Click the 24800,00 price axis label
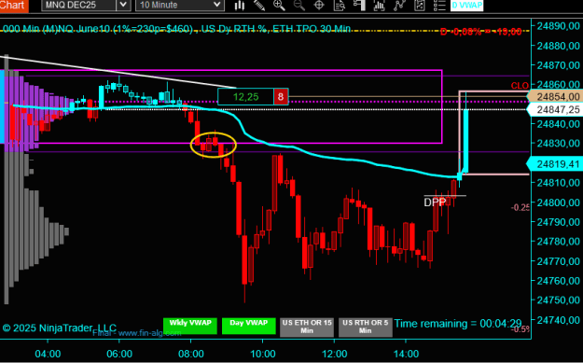This screenshot has width=583, height=363. 559,202
